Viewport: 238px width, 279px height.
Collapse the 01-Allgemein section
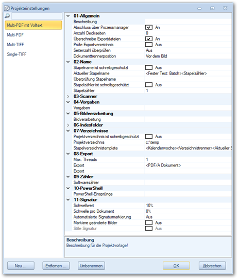click(68, 16)
